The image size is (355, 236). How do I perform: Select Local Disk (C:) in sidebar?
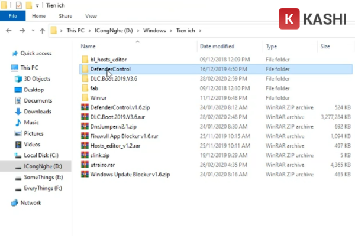click(x=41, y=155)
